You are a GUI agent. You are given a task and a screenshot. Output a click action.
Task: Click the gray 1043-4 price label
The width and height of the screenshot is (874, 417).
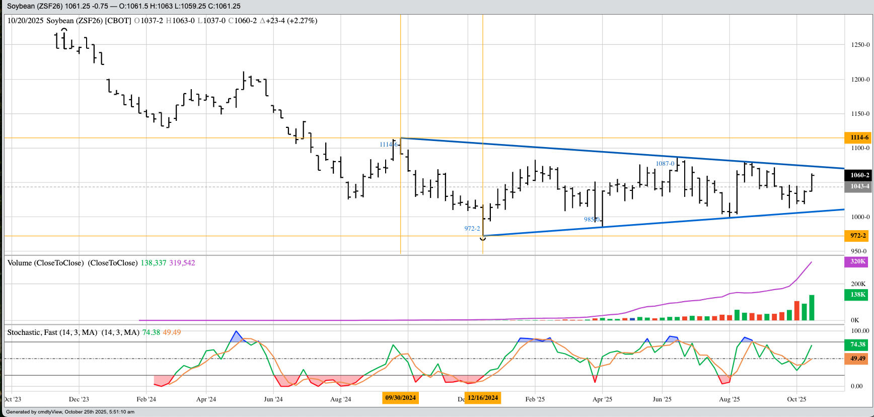click(858, 186)
